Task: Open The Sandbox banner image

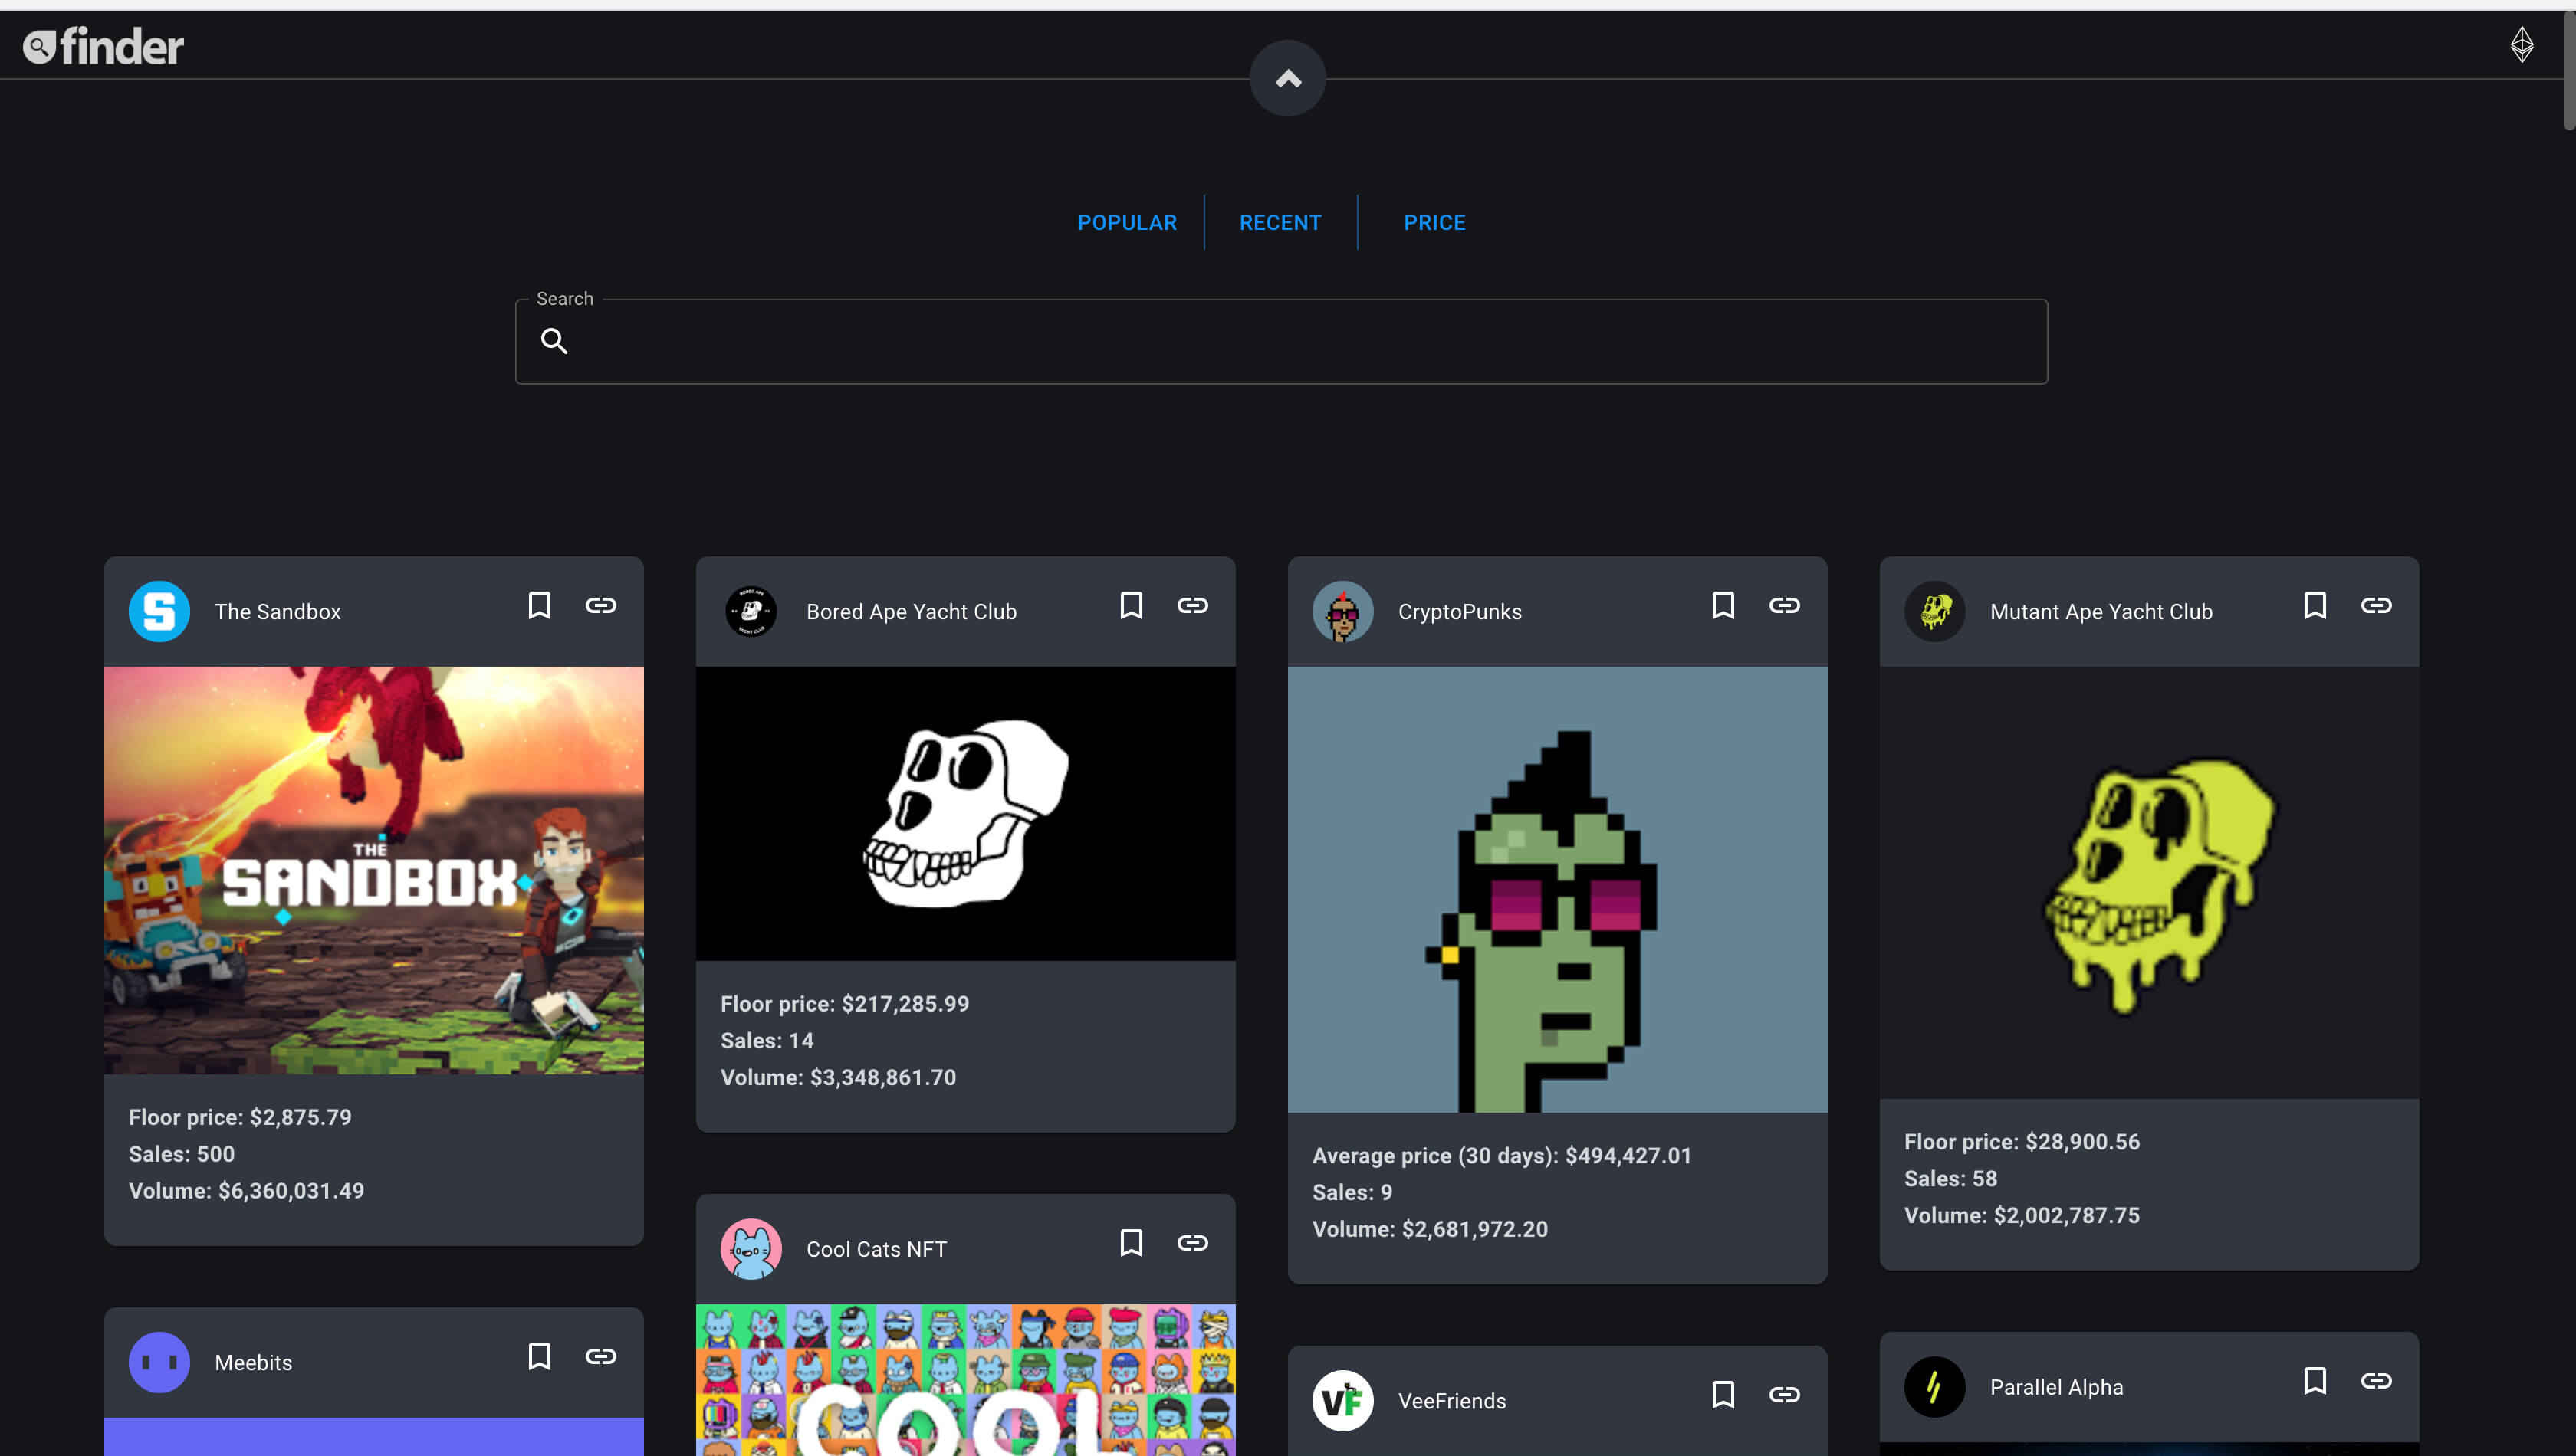Action: point(373,870)
